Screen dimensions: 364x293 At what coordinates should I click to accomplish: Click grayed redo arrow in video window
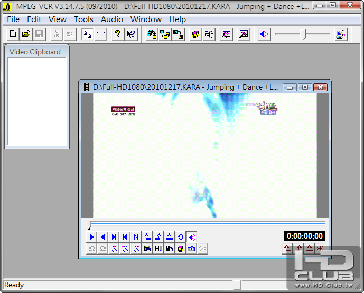[103, 249]
